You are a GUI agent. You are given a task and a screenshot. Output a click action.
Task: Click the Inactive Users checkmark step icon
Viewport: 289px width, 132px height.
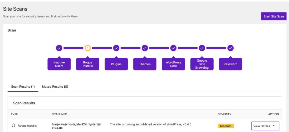point(59,48)
